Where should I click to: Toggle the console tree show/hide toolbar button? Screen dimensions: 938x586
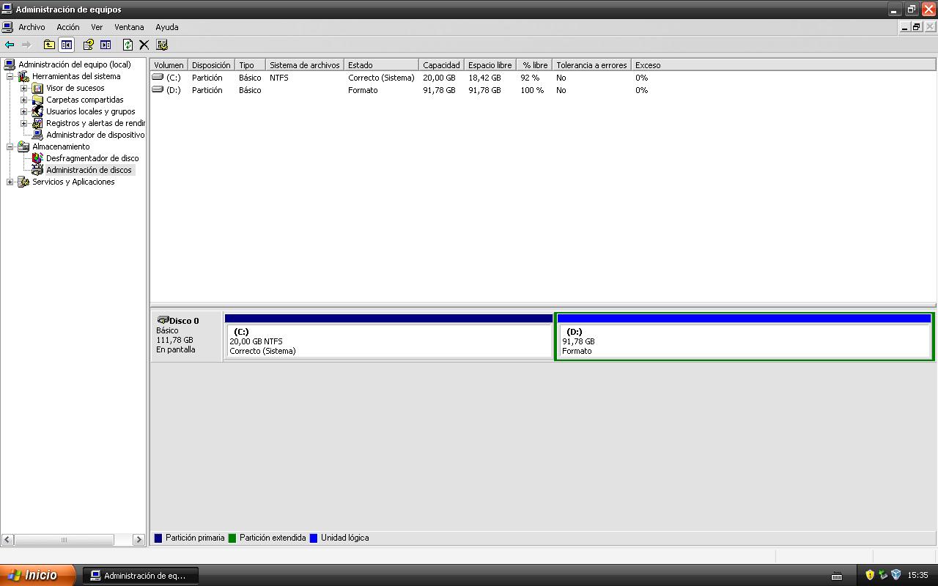point(67,45)
